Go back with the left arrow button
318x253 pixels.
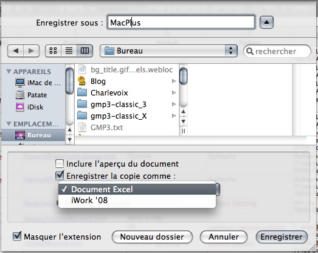(15, 50)
